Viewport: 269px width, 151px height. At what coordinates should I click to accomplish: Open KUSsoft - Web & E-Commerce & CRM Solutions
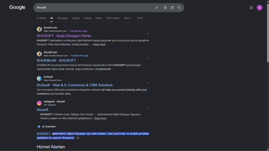[75, 85]
